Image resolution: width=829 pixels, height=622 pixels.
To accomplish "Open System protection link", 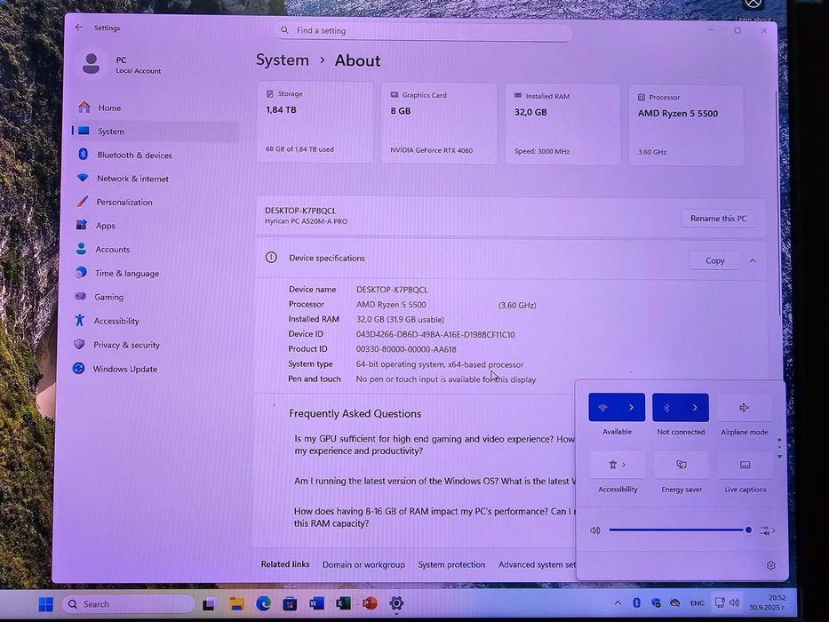I will [451, 565].
